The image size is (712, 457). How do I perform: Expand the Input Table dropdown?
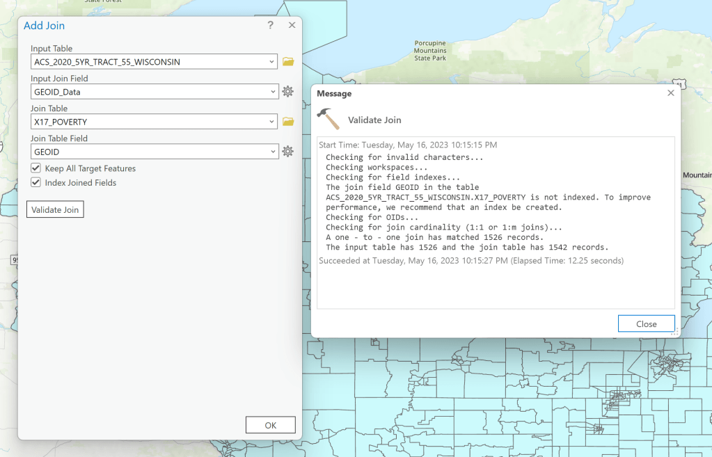(x=272, y=62)
